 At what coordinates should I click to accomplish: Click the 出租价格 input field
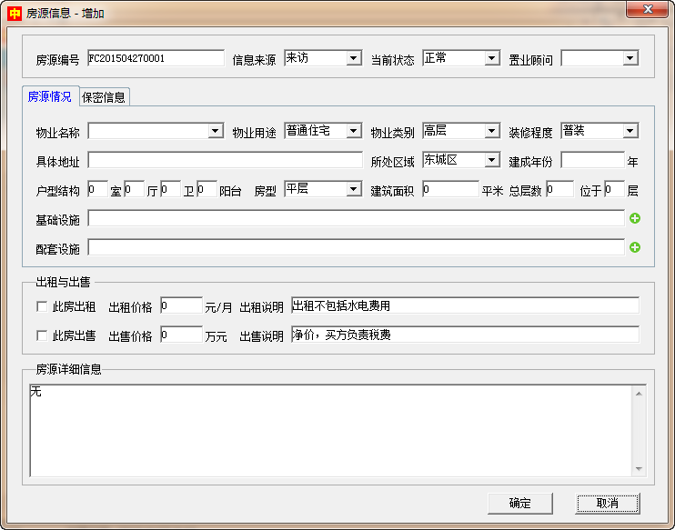point(181,305)
